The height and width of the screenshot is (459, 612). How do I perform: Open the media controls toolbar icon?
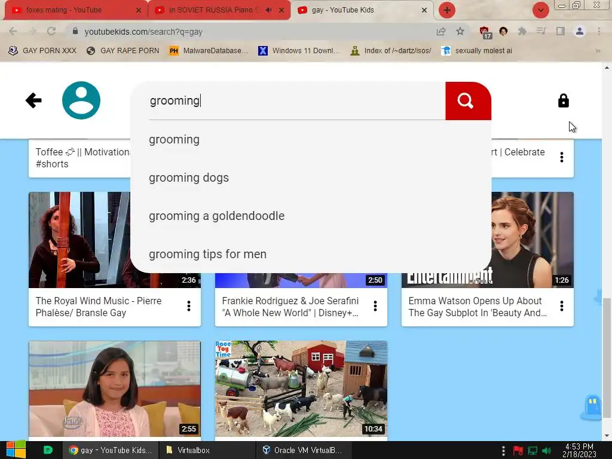(x=541, y=31)
